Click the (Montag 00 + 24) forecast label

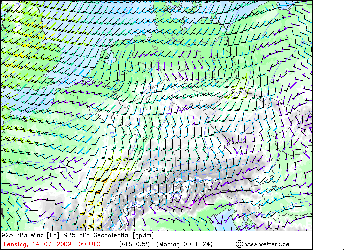[x=185, y=244]
